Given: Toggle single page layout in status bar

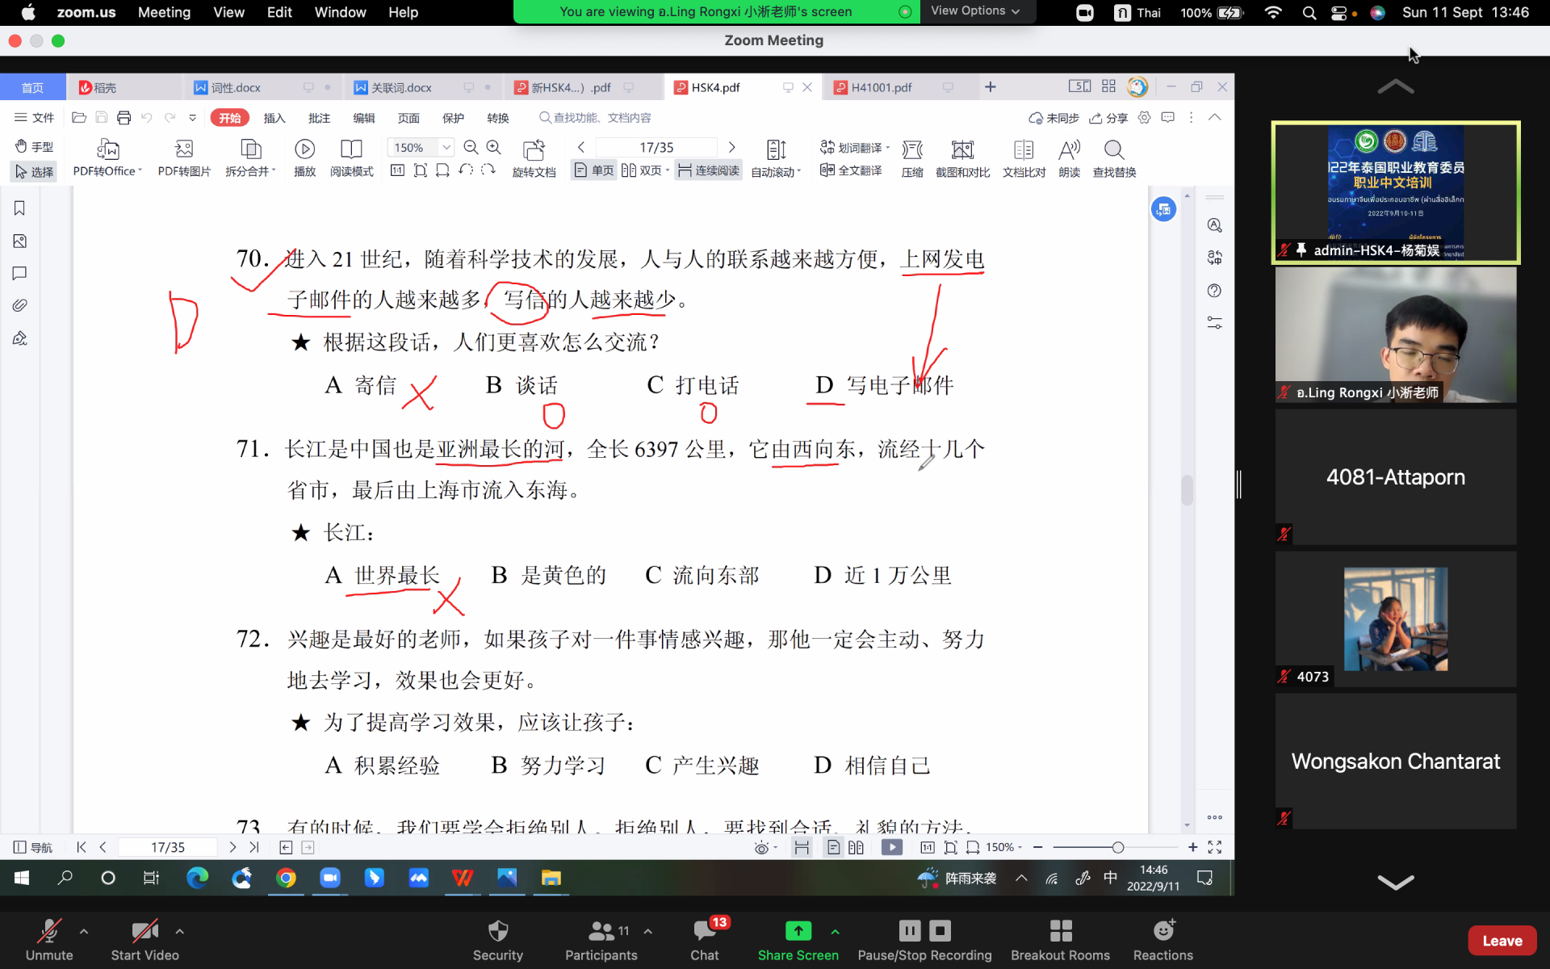Looking at the screenshot, I should 834,847.
